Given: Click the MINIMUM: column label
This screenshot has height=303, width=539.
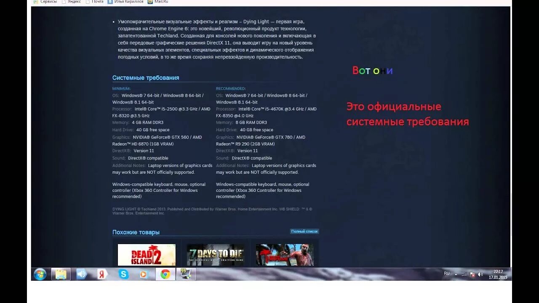Looking at the screenshot, I should click(121, 89).
